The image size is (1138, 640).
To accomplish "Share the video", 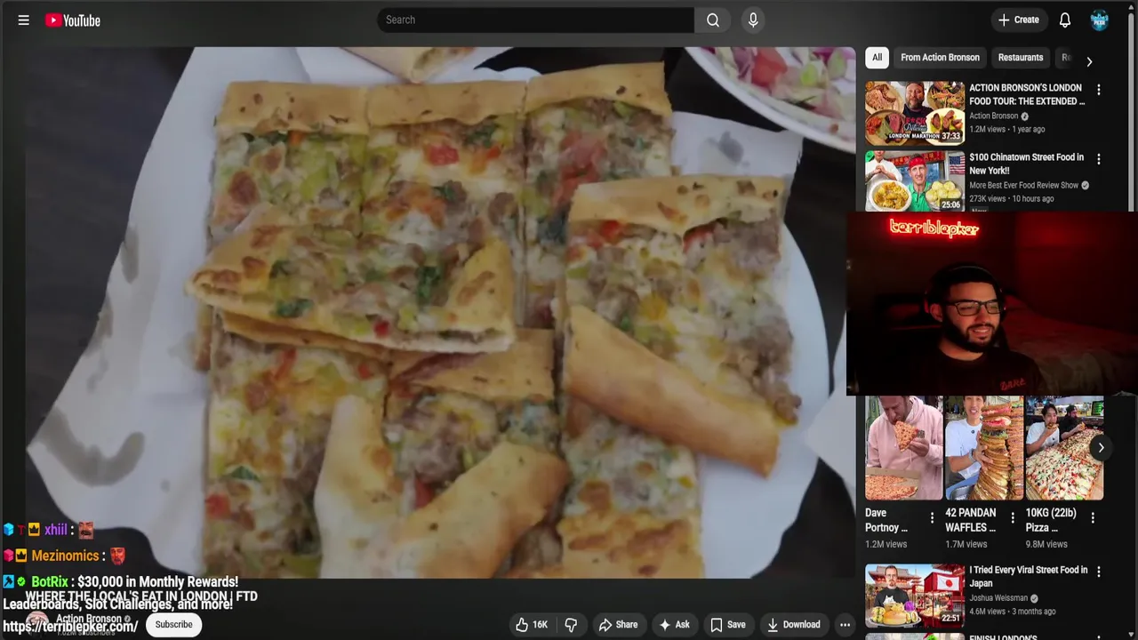I will [618, 625].
